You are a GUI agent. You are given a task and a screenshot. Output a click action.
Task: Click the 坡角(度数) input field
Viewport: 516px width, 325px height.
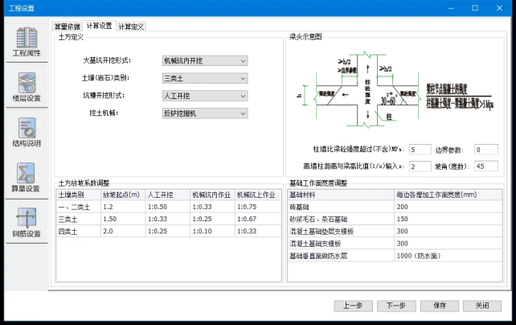point(486,166)
